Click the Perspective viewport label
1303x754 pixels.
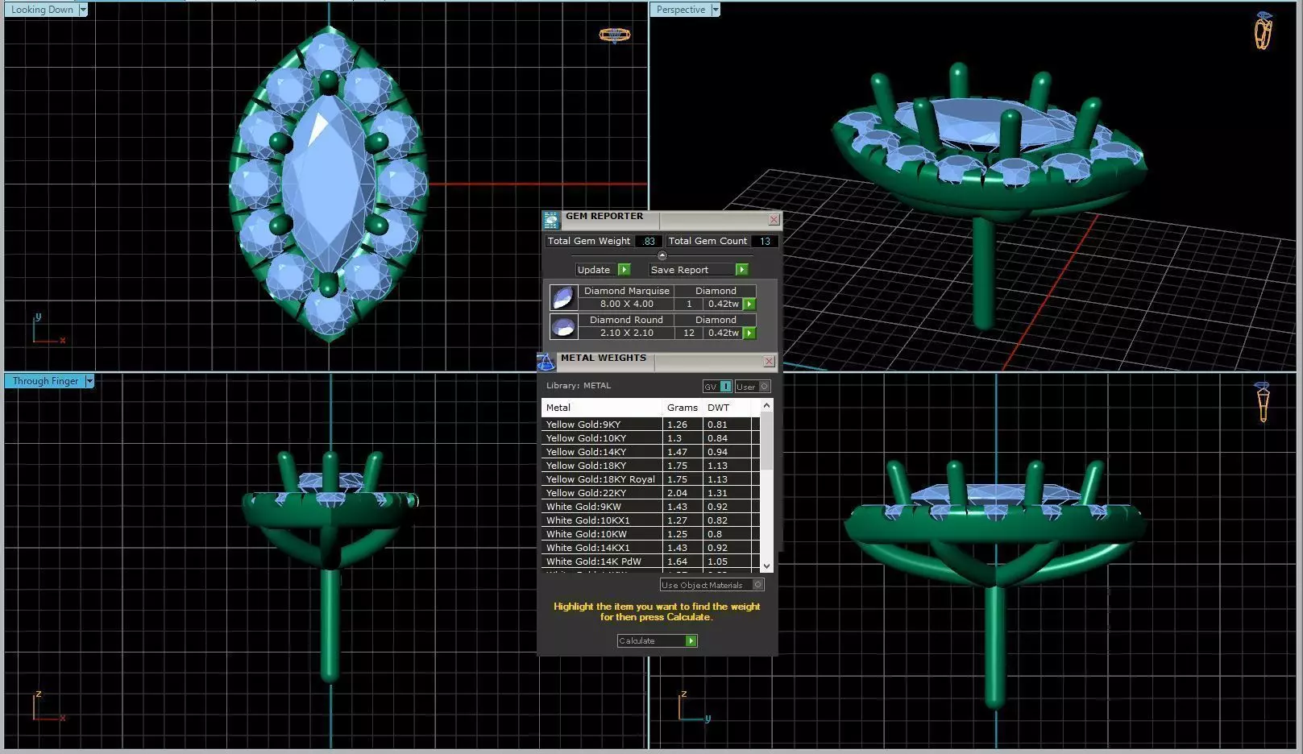680,10
